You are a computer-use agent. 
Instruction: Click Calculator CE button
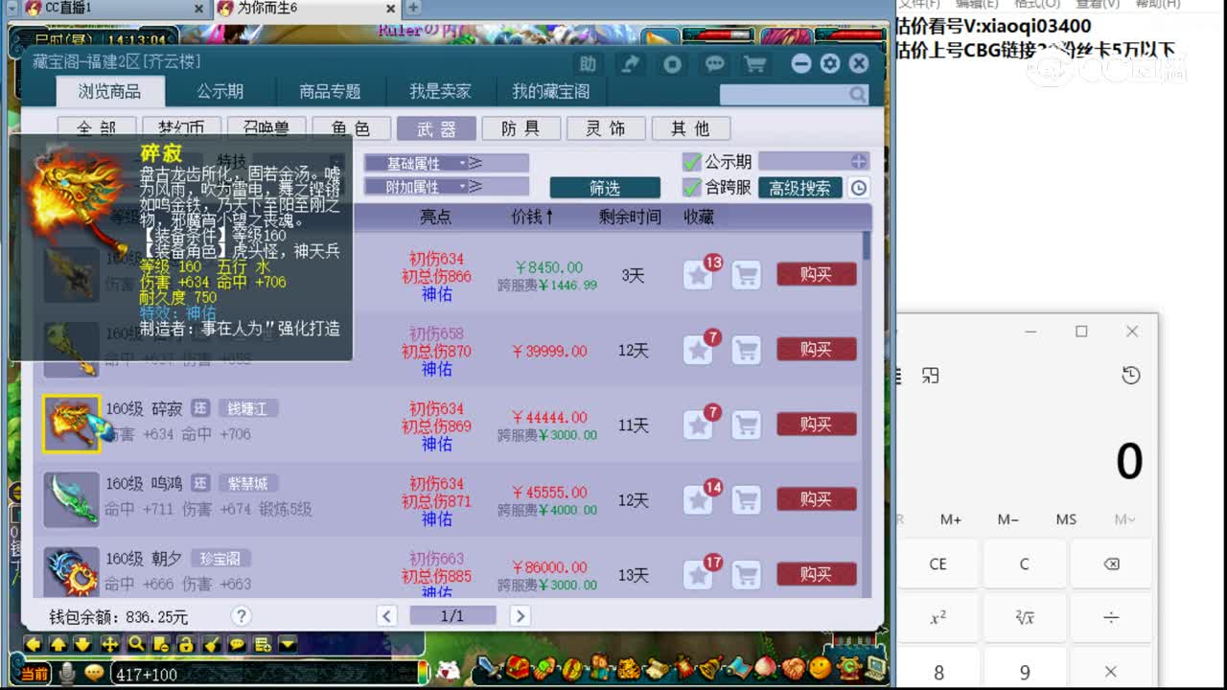coord(938,564)
